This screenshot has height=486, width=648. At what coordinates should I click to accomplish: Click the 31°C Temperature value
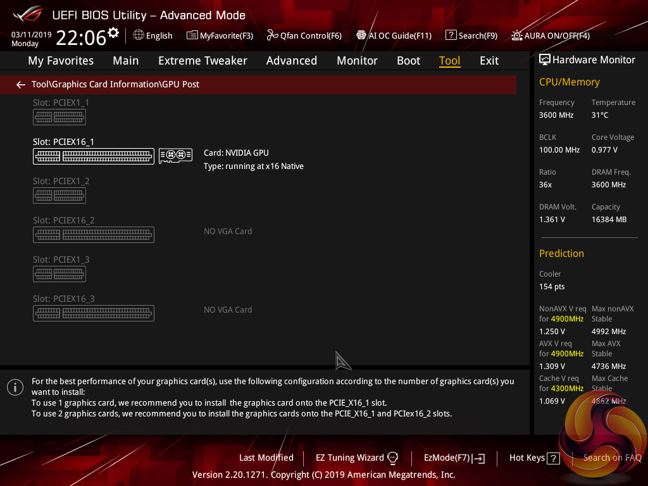point(600,115)
